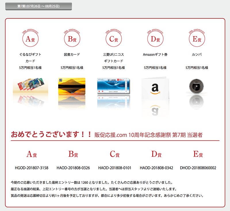The width and height of the screenshot is (230, 211).
Task: Click the E賞 winner heading above DHOD-20180806002
Action: (198, 154)
